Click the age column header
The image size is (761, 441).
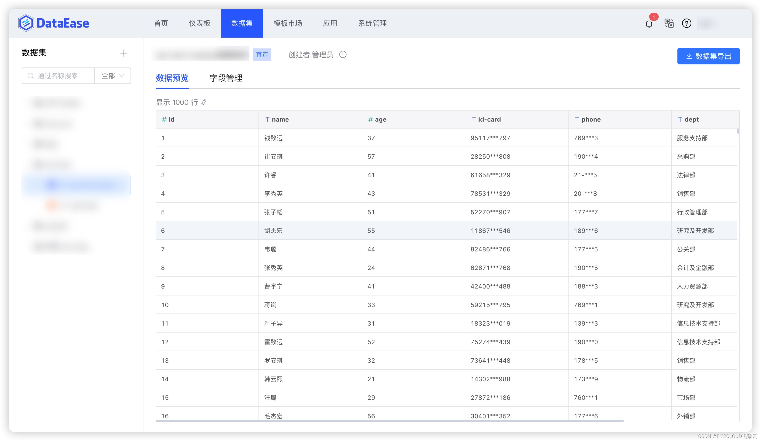414,120
